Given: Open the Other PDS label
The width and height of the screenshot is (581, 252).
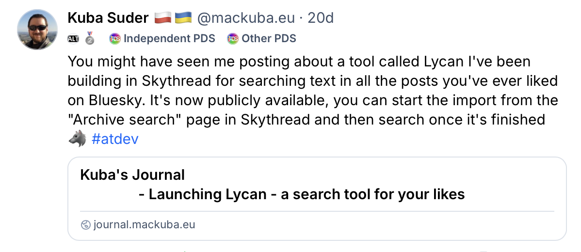Looking at the screenshot, I should 269,39.
